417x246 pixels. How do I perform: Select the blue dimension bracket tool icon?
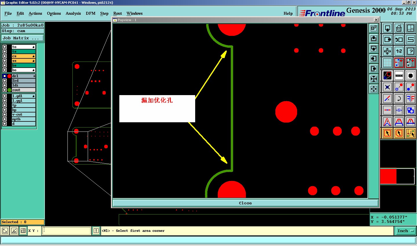pos(399,110)
